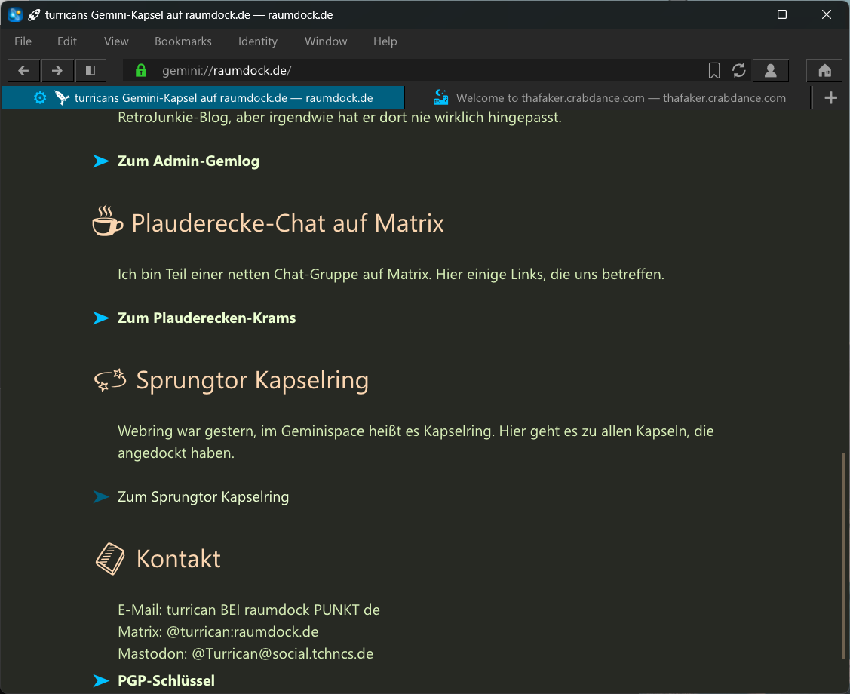Maximize the browser window

click(x=781, y=14)
